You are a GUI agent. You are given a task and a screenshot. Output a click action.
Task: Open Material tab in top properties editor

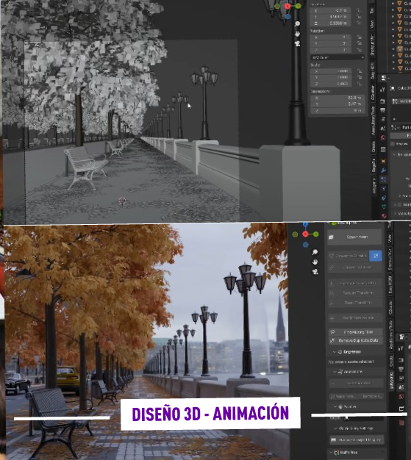[x=383, y=215]
